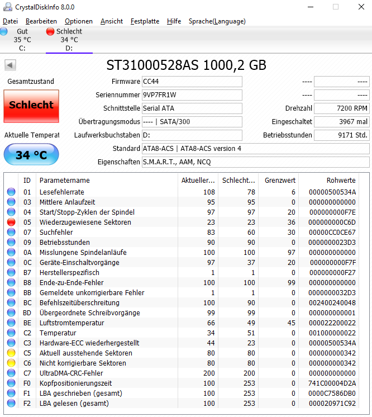Click the Schnittstelle field Serial ATA
Viewport: 372px width, 417px height.
[192, 108]
